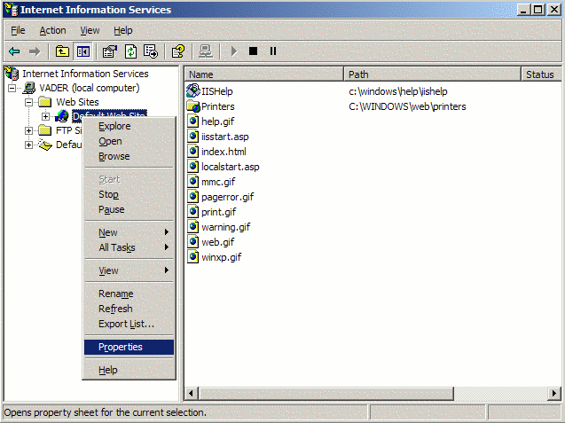Viewport: 565px width, 423px height.
Task: Click the IISHelp virtual directory icon
Action: tap(193, 90)
